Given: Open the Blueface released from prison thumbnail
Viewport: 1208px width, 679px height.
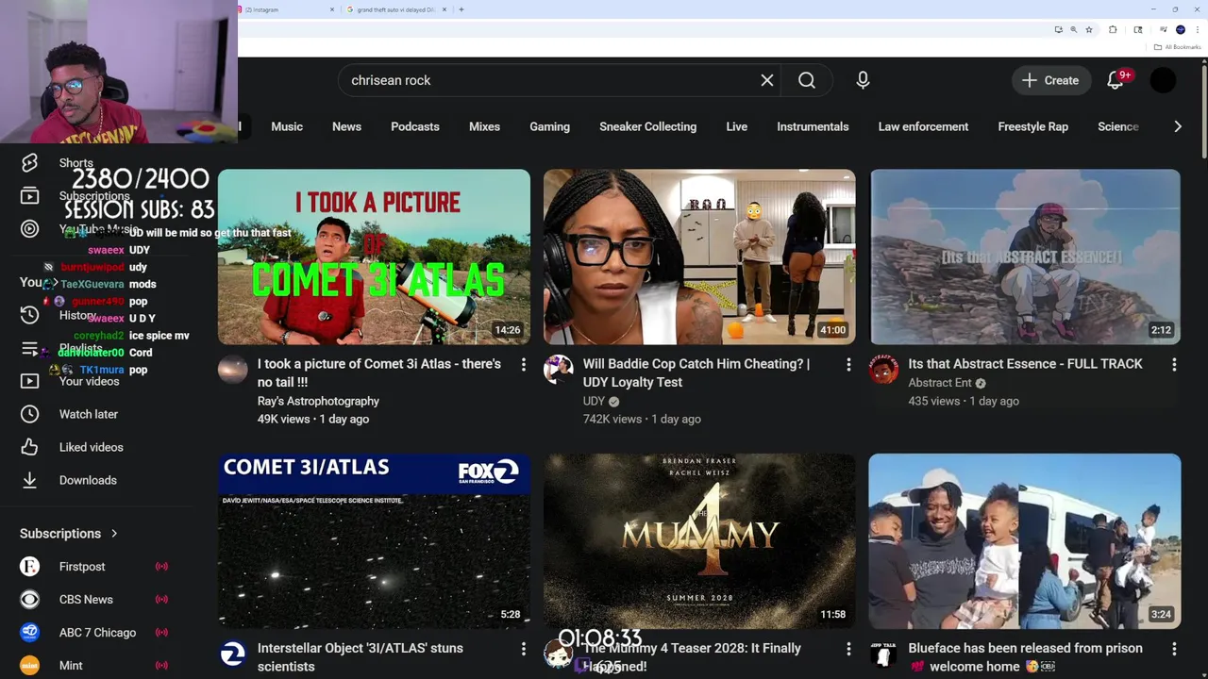Looking at the screenshot, I should (x=1025, y=541).
